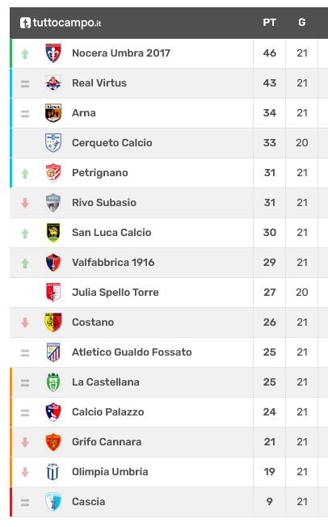Select Costano yellow-red badge

(53, 323)
